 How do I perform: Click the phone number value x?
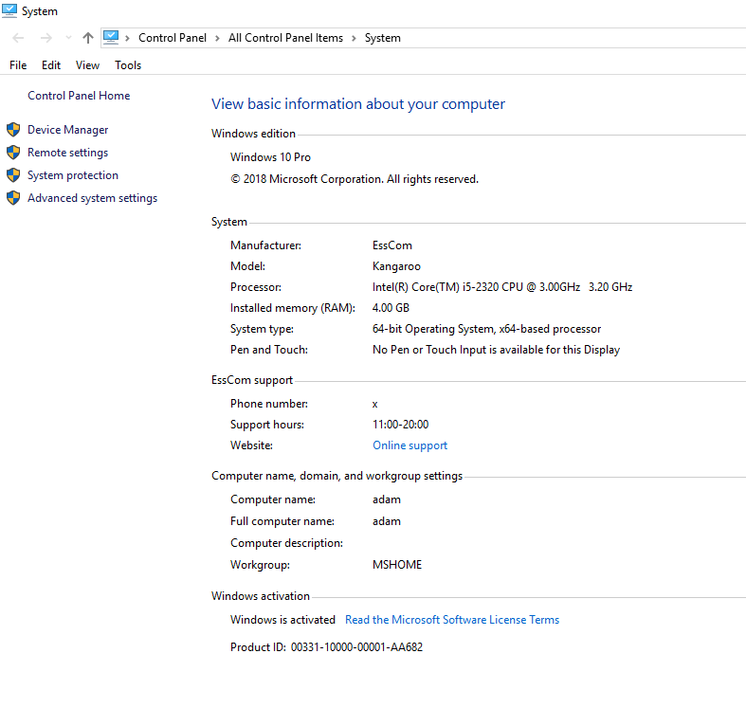[x=375, y=405]
